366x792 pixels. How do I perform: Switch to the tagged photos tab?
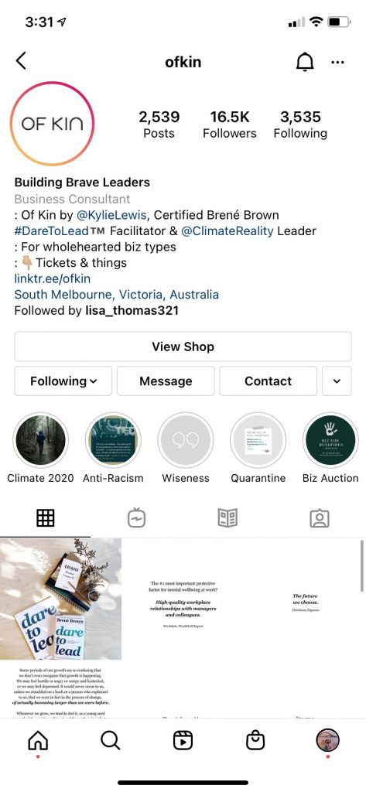(x=320, y=518)
